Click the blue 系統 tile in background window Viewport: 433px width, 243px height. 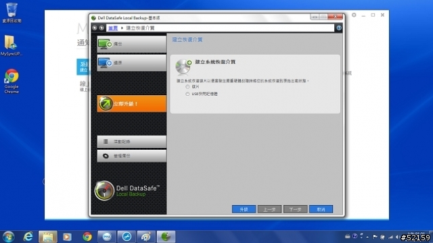[83, 67]
